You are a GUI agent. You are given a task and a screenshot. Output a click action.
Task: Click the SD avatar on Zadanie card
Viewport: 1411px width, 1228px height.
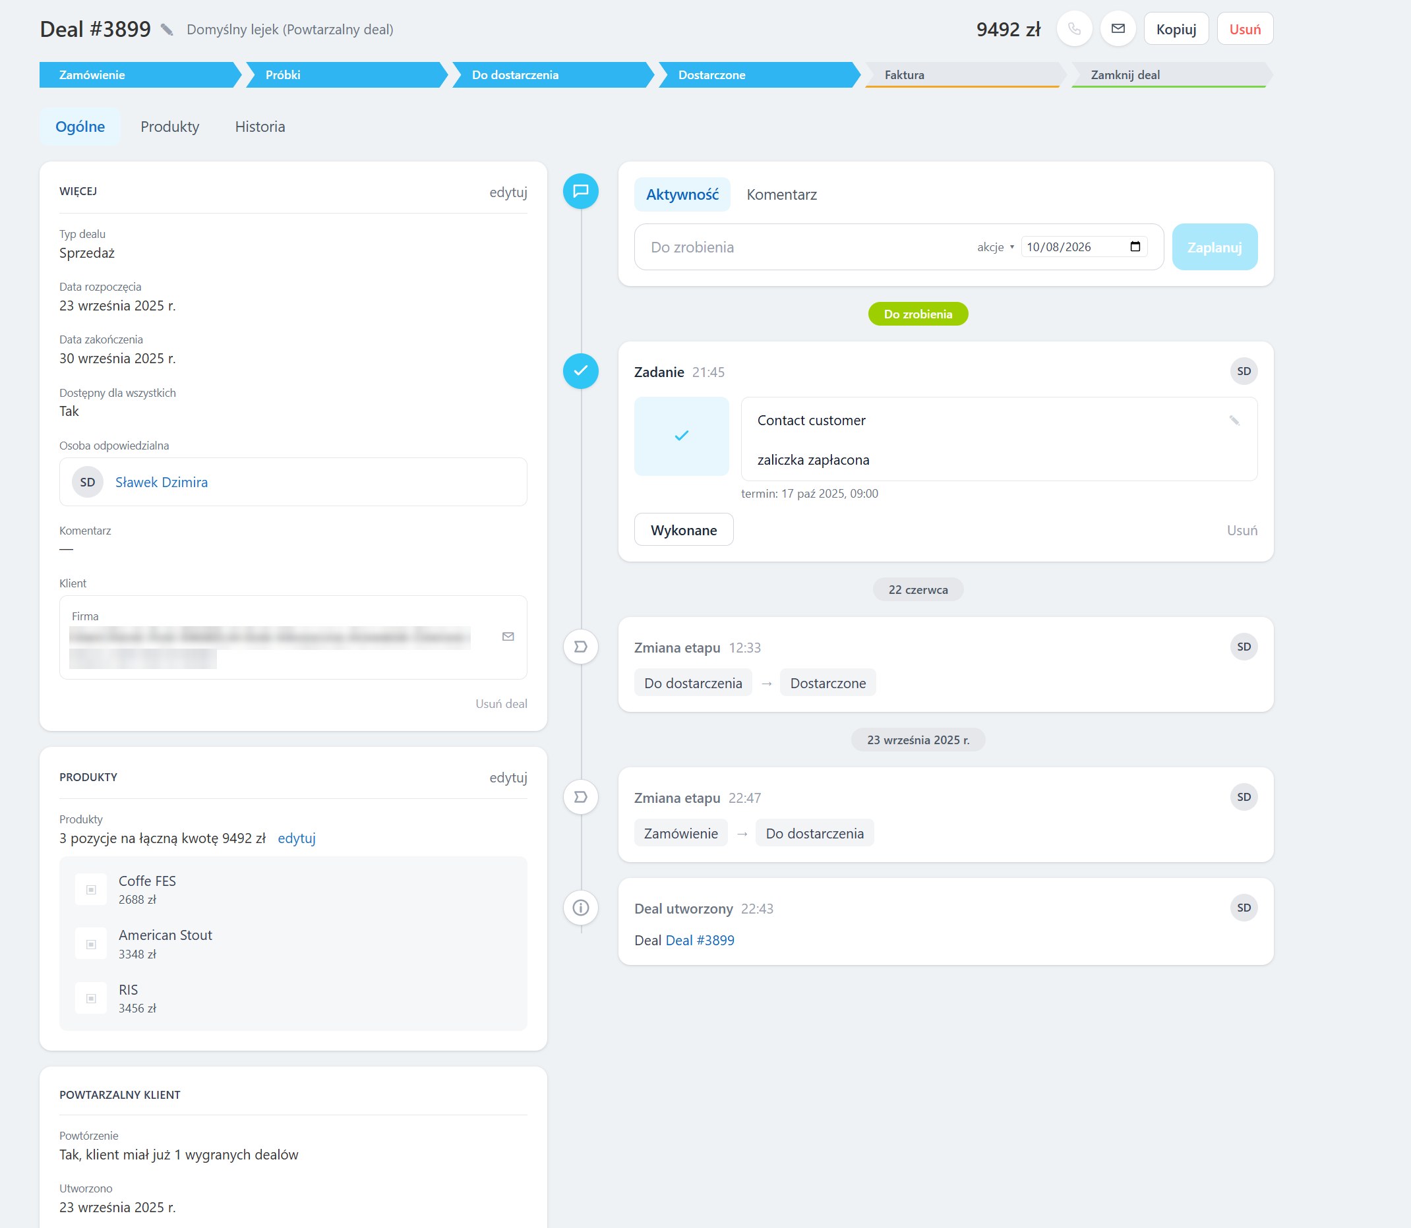coord(1244,371)
